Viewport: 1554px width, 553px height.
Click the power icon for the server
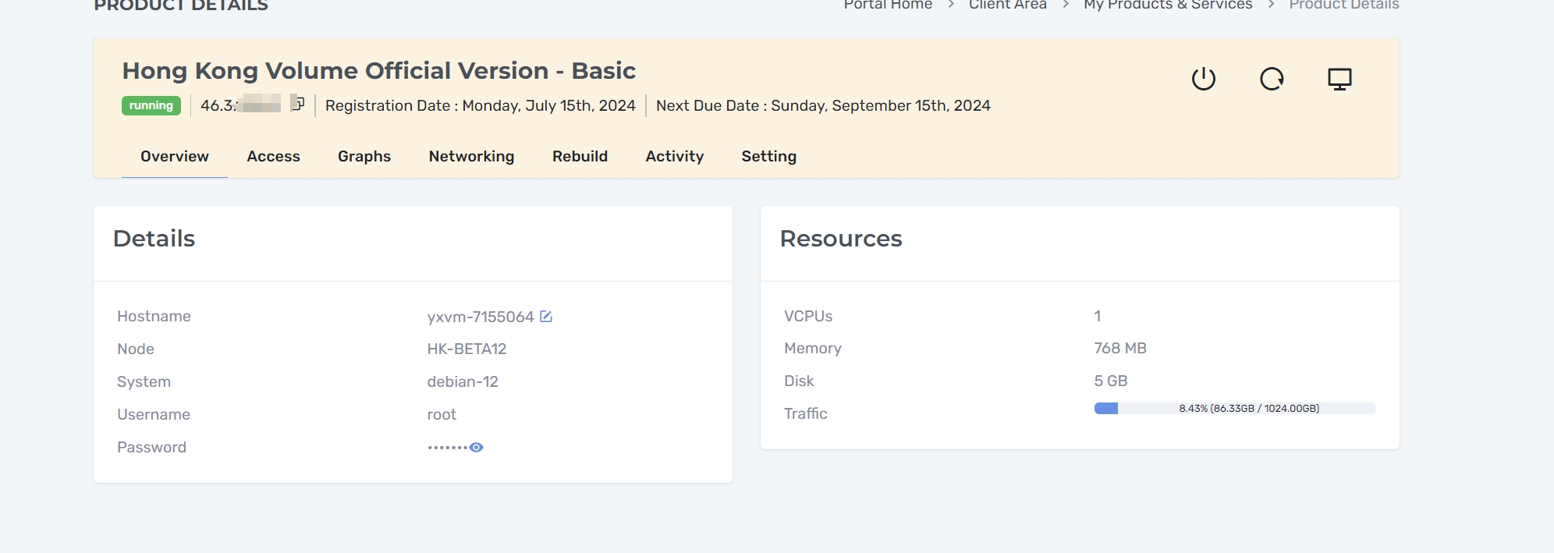tap(1203, 79)
